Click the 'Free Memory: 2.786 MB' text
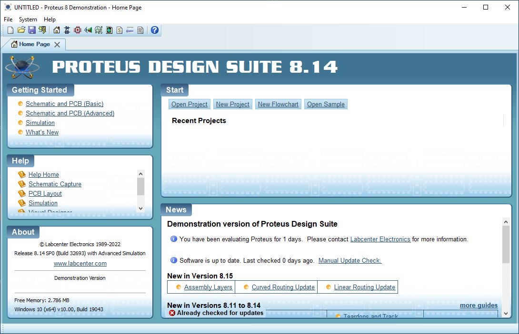 pyautogui.click(x=42, y=300)
